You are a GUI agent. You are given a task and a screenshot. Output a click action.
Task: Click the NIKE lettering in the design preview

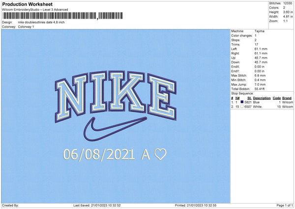tap(116, 96)
